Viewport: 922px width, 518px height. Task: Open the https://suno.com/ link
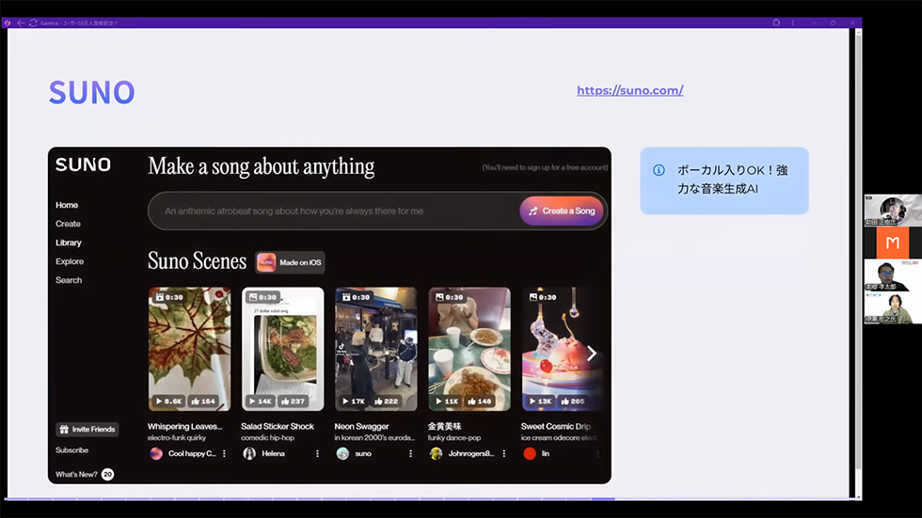[x=629, y=90]
